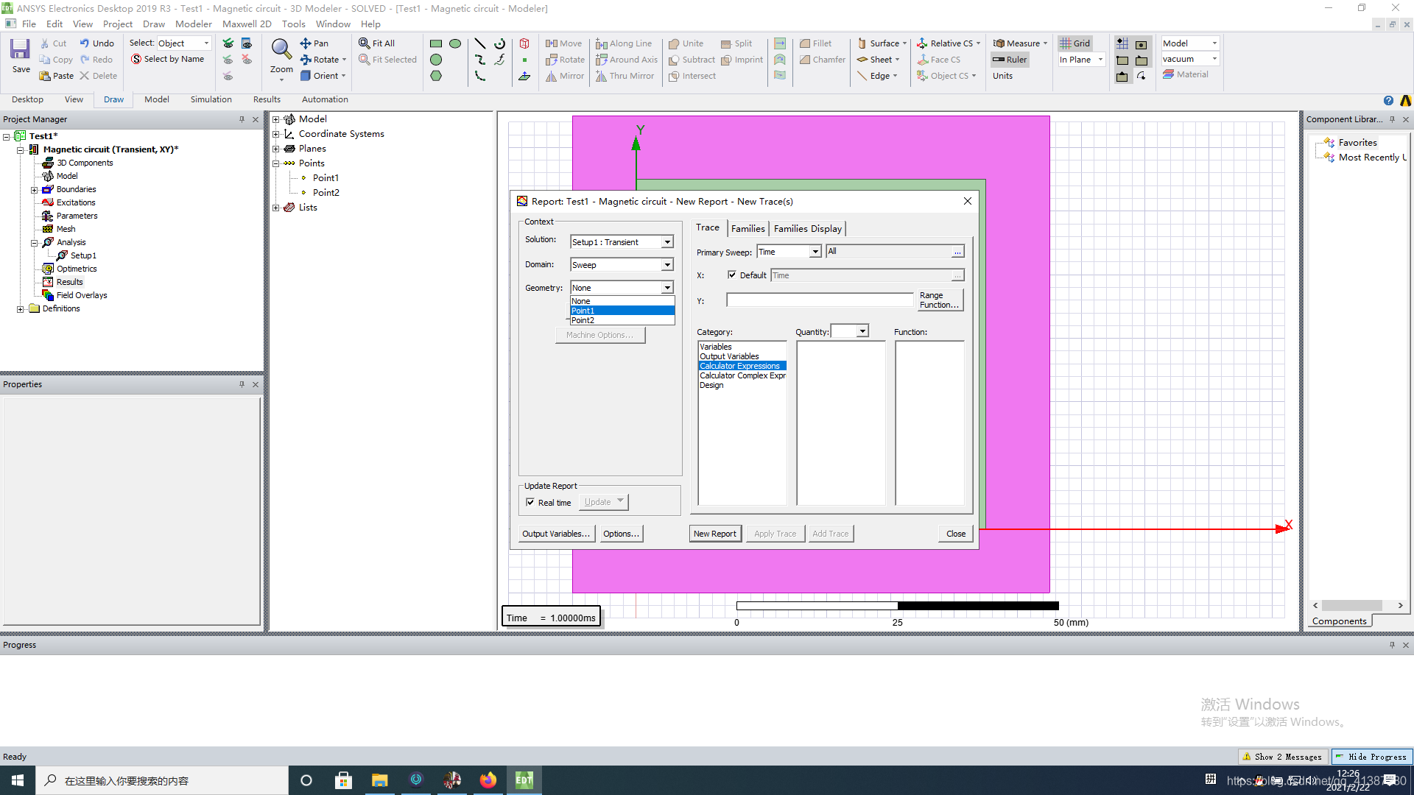Open the Maxwell 2D menu

247,24
